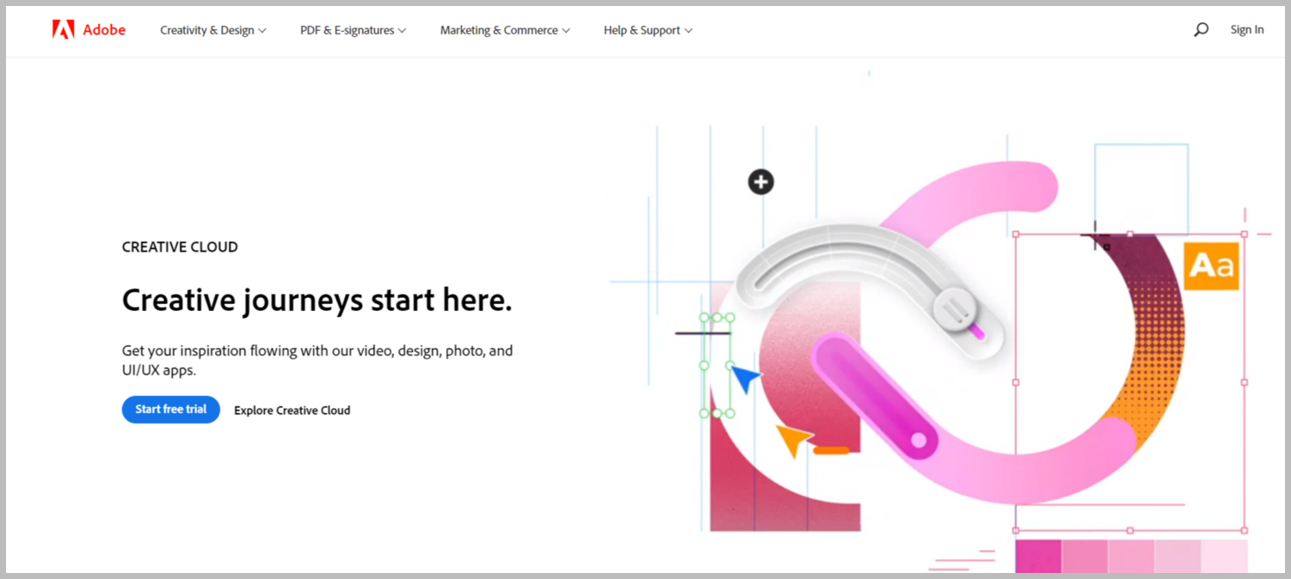Click the red Adobe logo icon
This screenshot has height=579, width=1291.
(x=63, y=30)
